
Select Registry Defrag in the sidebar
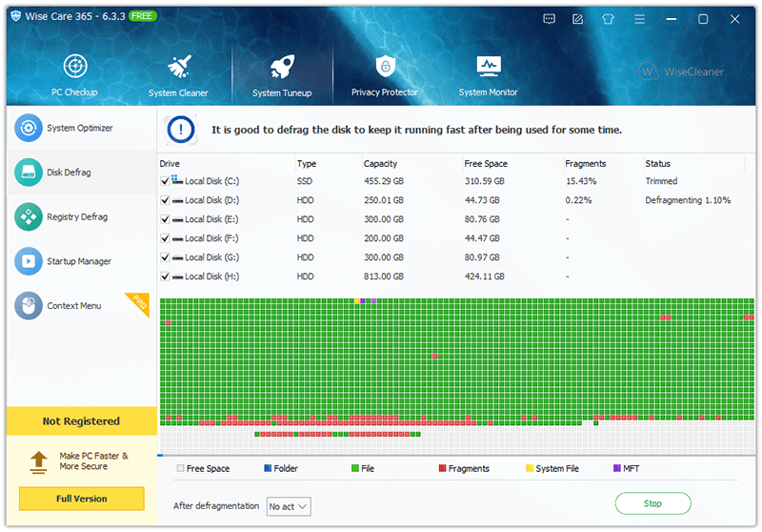pyautogui.click(x=82, y=216)
